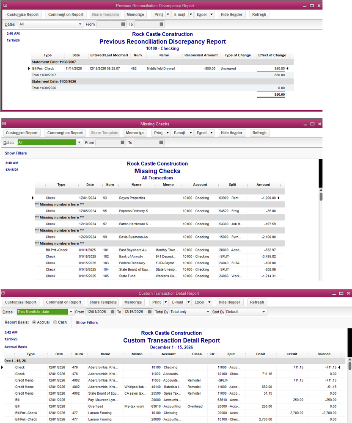Expand Dates dropdown in Discrepancy Report

80,24
